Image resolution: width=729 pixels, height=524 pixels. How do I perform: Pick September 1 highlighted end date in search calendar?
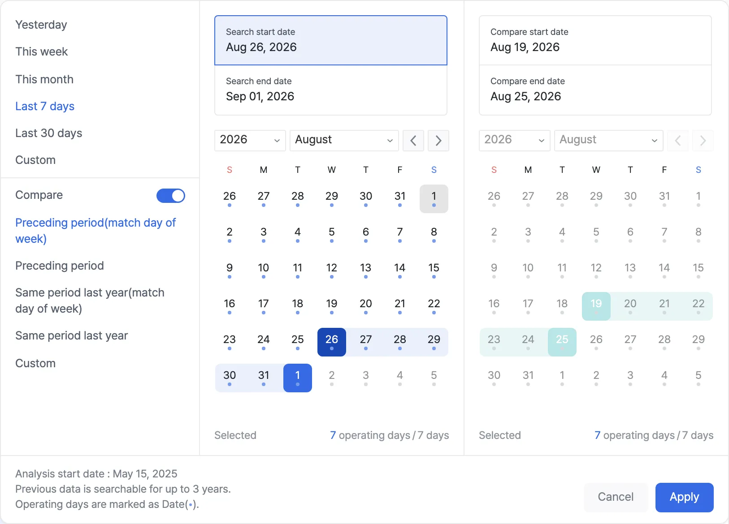298,378
